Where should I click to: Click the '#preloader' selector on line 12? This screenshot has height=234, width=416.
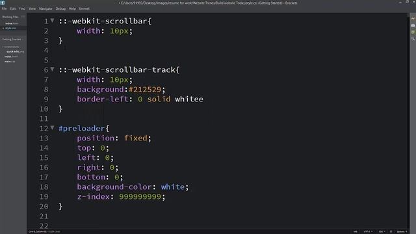pos(82,129)
